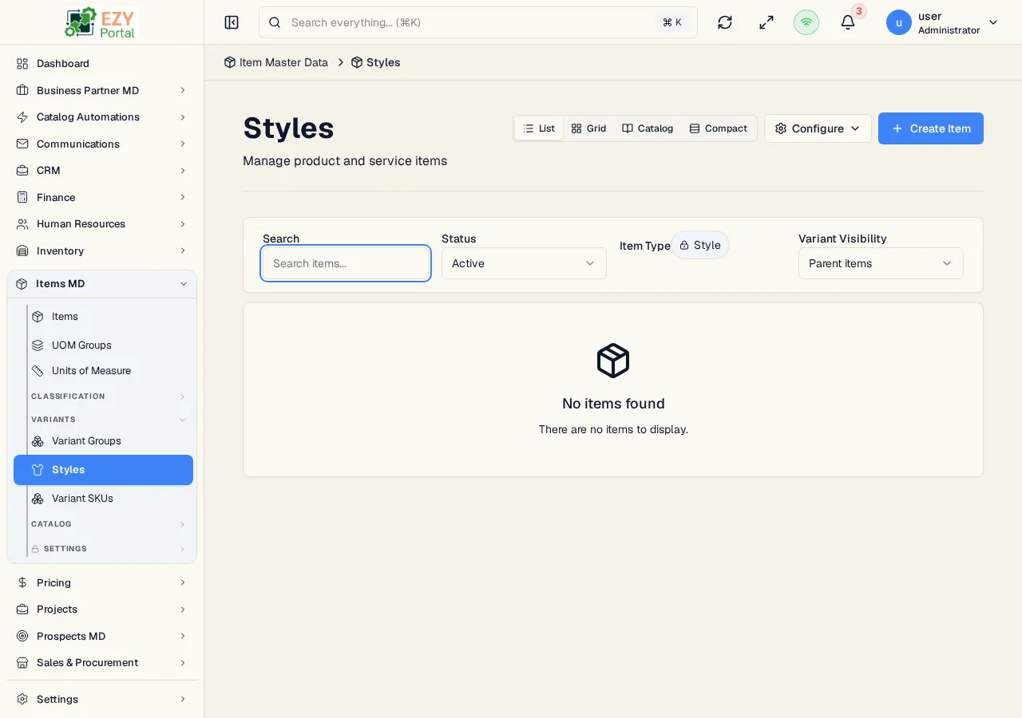The height and width of the screenshot is (718, 1022).
Task: Click the user avatar circle
Action: 899,22
